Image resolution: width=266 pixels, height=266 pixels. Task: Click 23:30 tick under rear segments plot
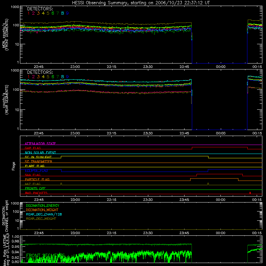tap(148, 133)
